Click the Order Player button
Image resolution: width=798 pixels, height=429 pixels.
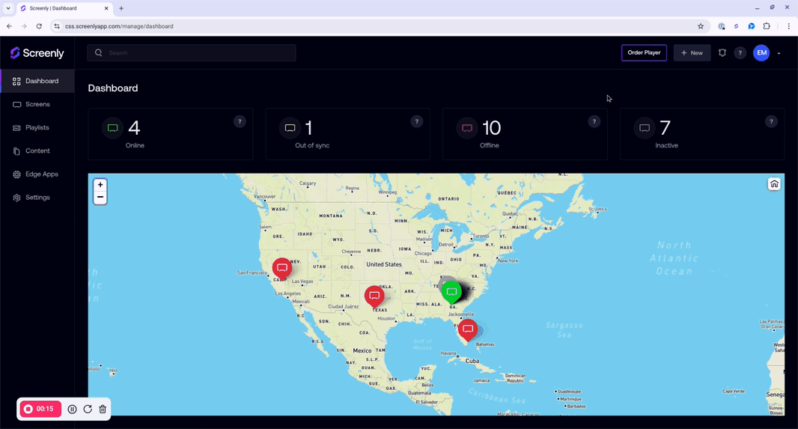click(644, 53)
